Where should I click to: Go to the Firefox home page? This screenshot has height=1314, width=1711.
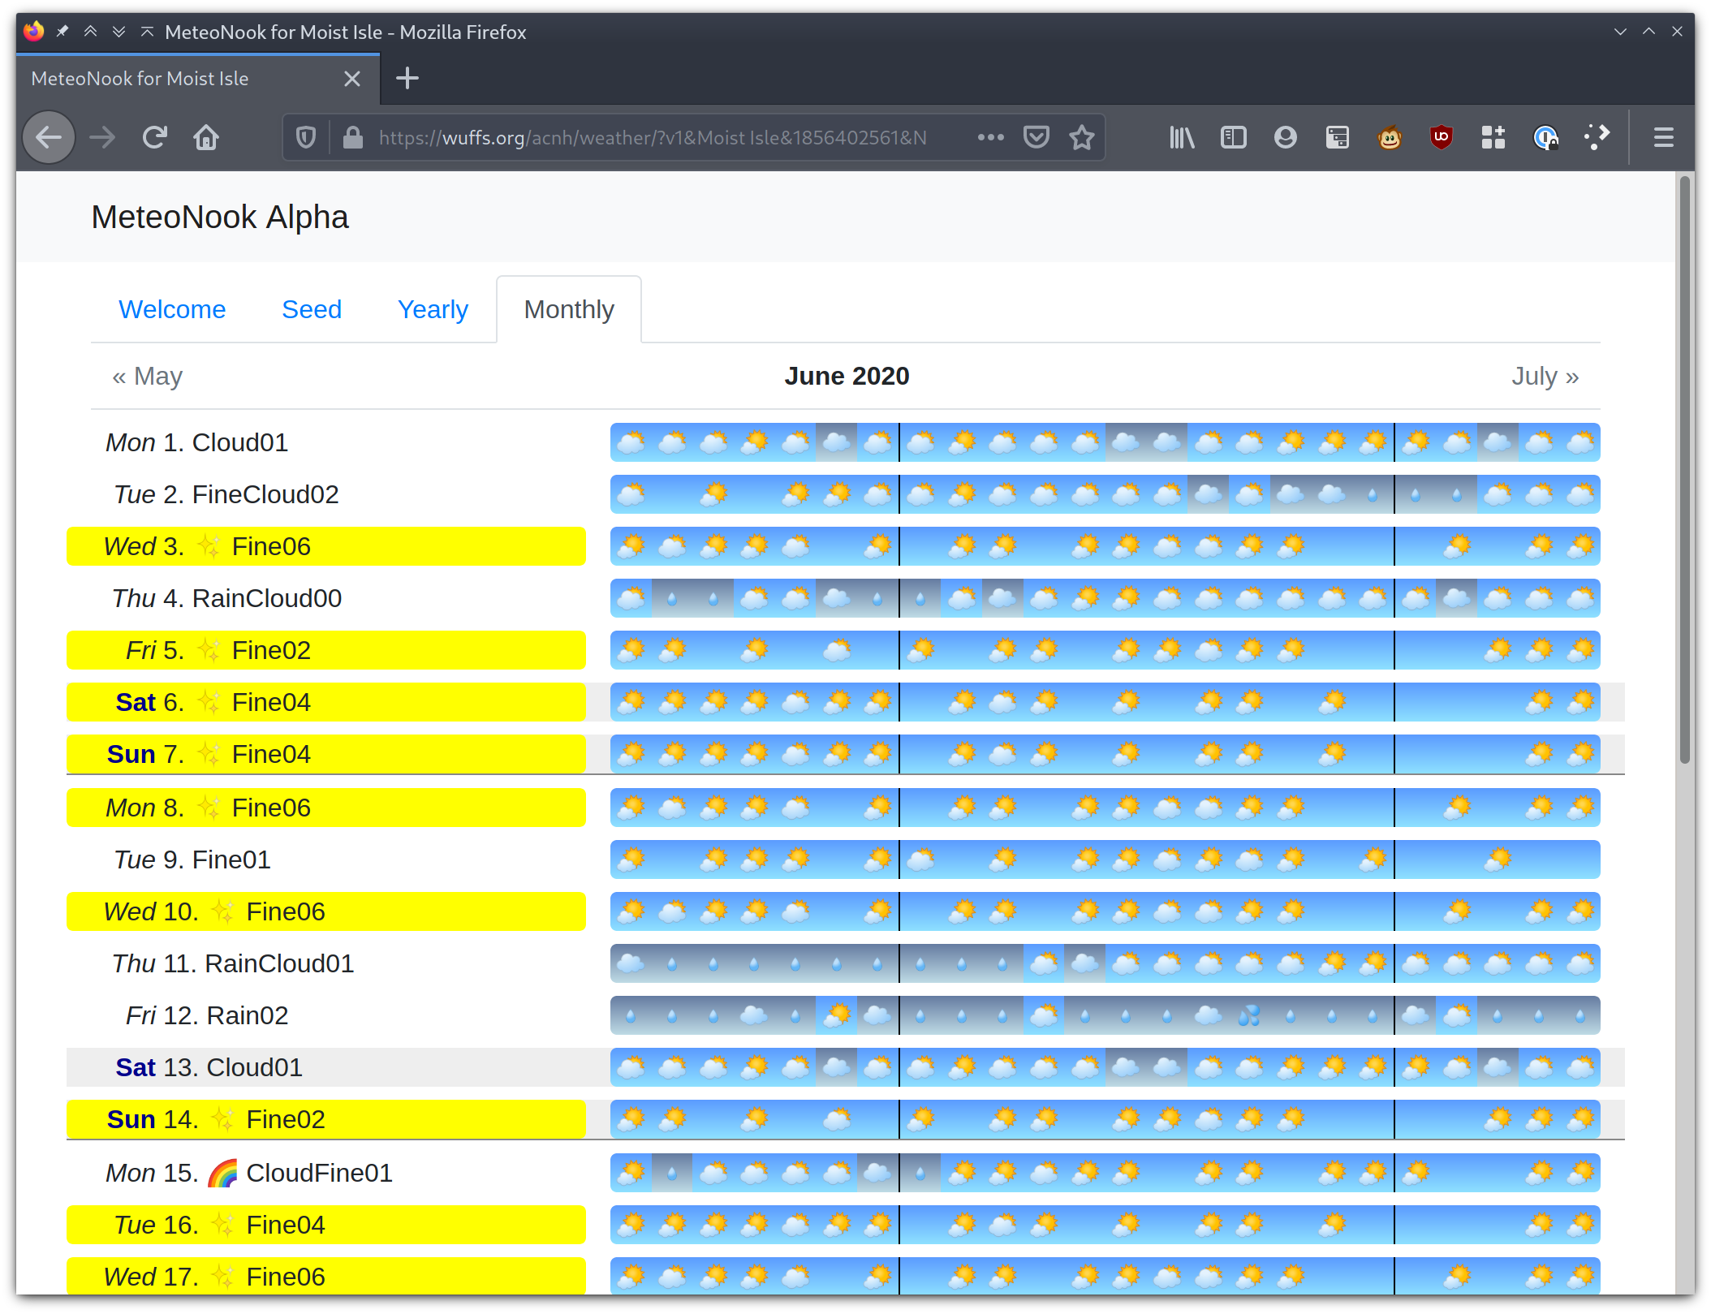pyautogui.click(x=206, y=137)
